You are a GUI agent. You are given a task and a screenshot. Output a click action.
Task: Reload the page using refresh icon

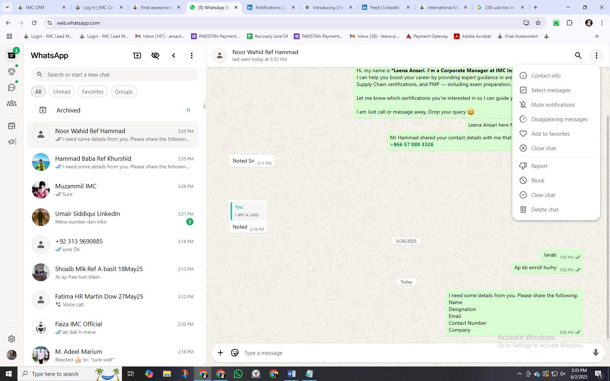click(x=34, y=23)
